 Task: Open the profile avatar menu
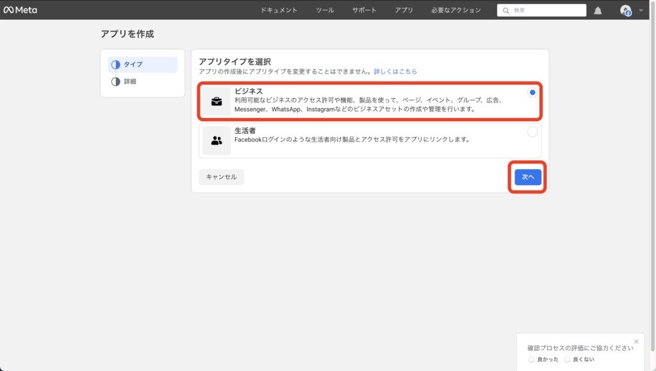click(625, 10)
